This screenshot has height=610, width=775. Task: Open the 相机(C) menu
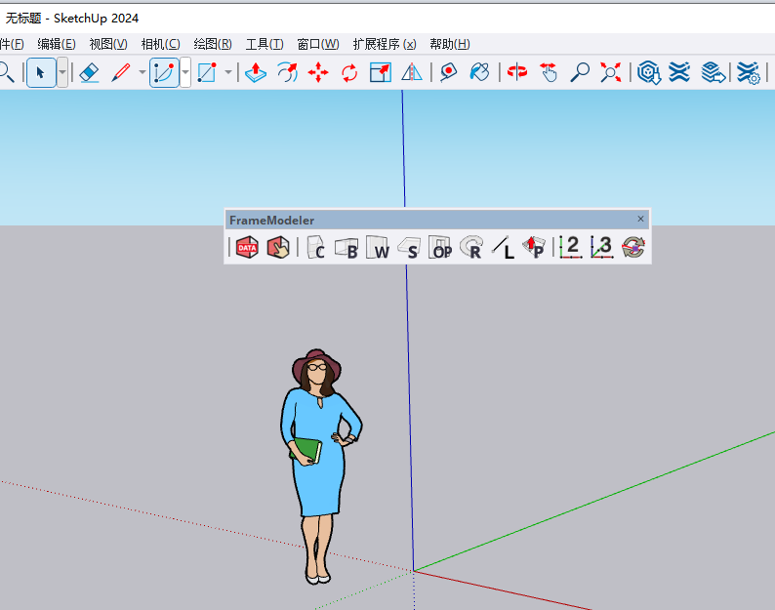click(x=161, y=44)
